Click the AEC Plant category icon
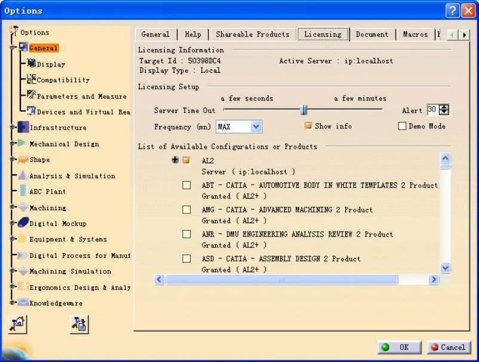Screen dimensions: 479x362 click(23, 191)
